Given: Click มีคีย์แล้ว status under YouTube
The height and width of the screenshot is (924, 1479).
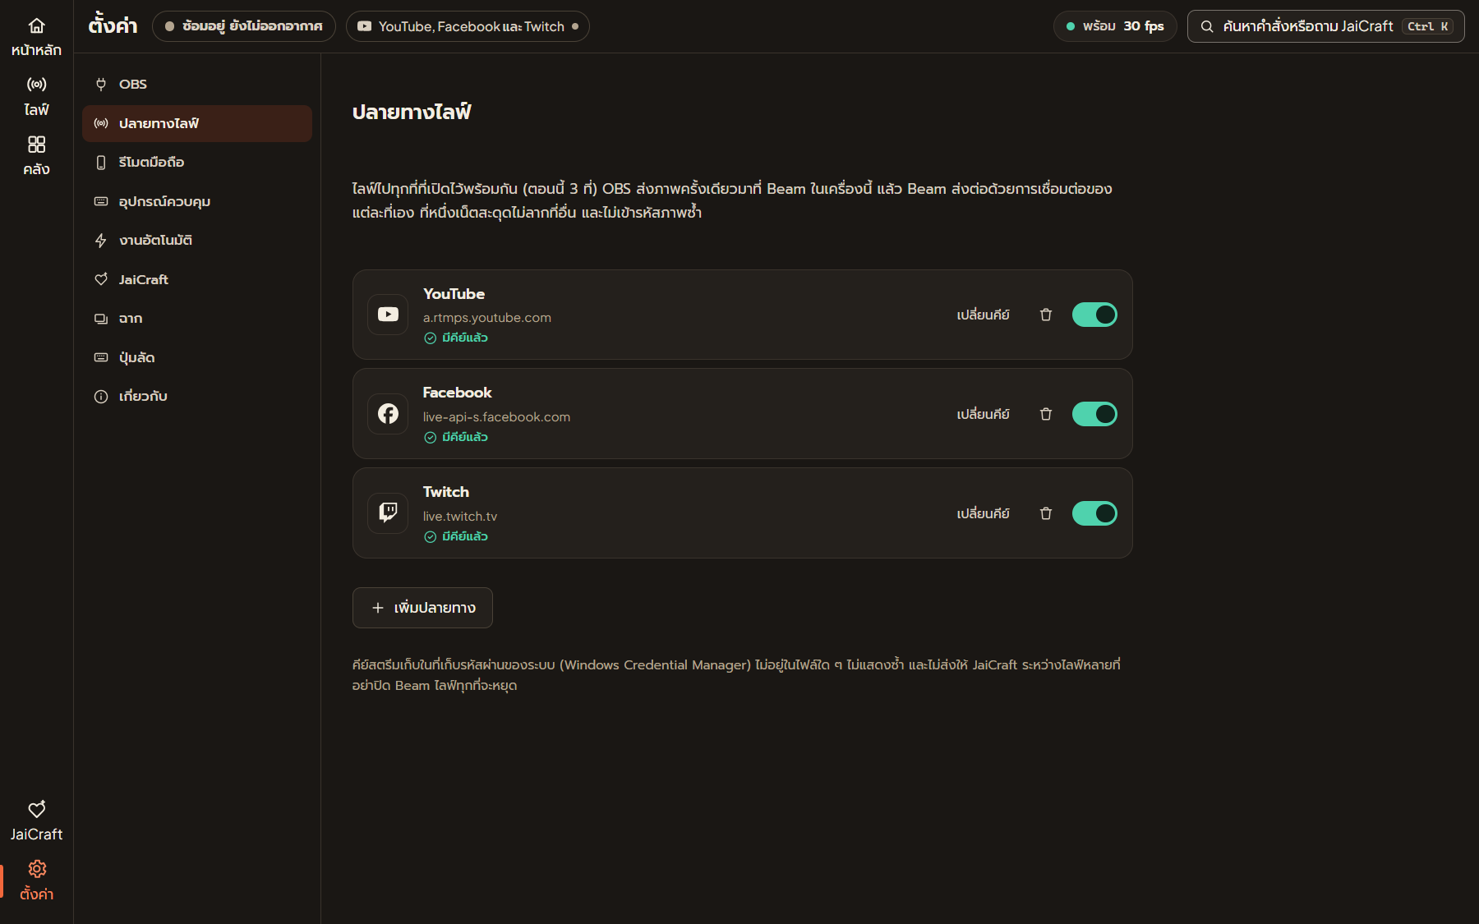Looking at the screenshot, I should [x=456, y=338].
